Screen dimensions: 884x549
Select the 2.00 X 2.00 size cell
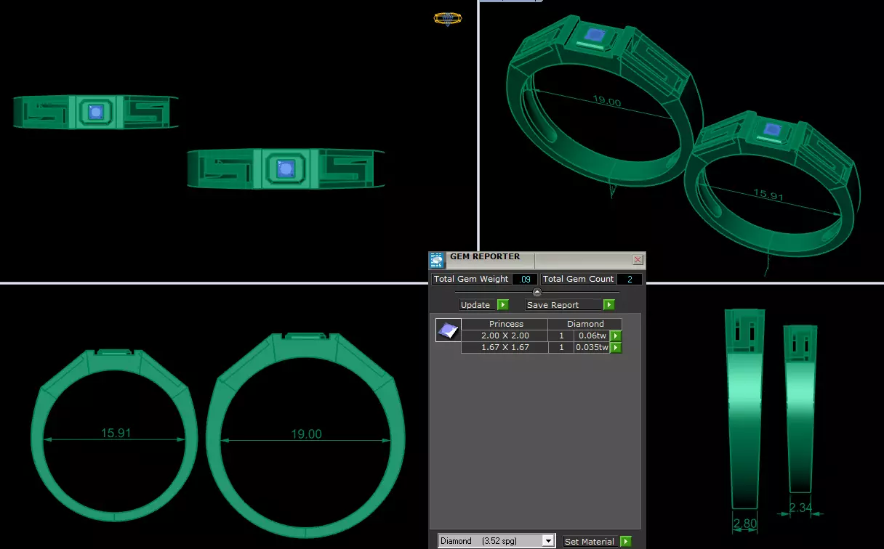(504, 335)
